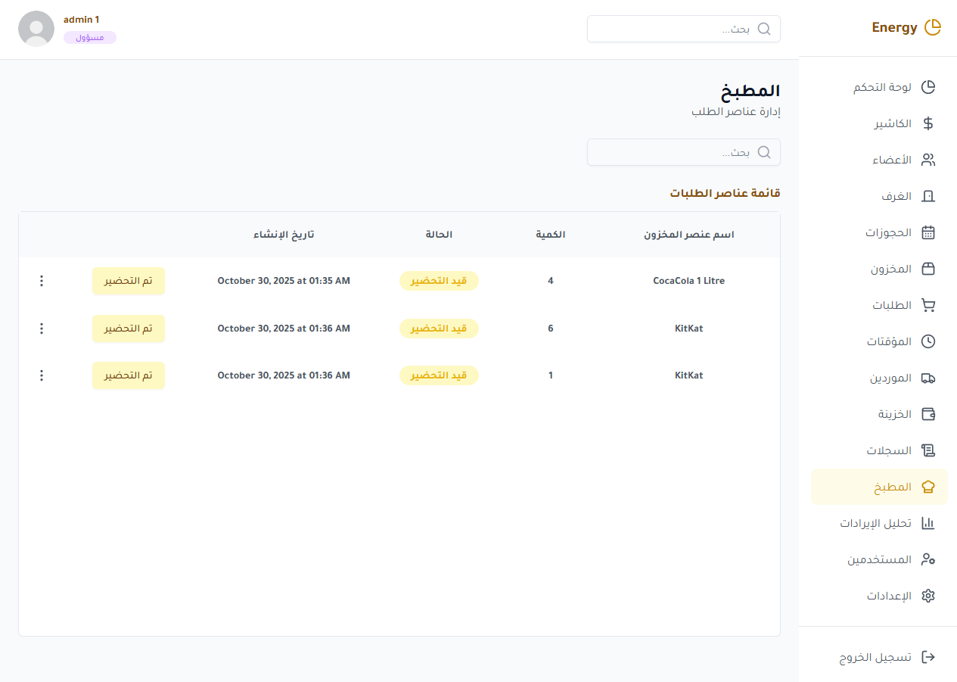Click the admin 1 profile avatar
Viewport: 957px width, 682px height.
(x=36, y=29)
